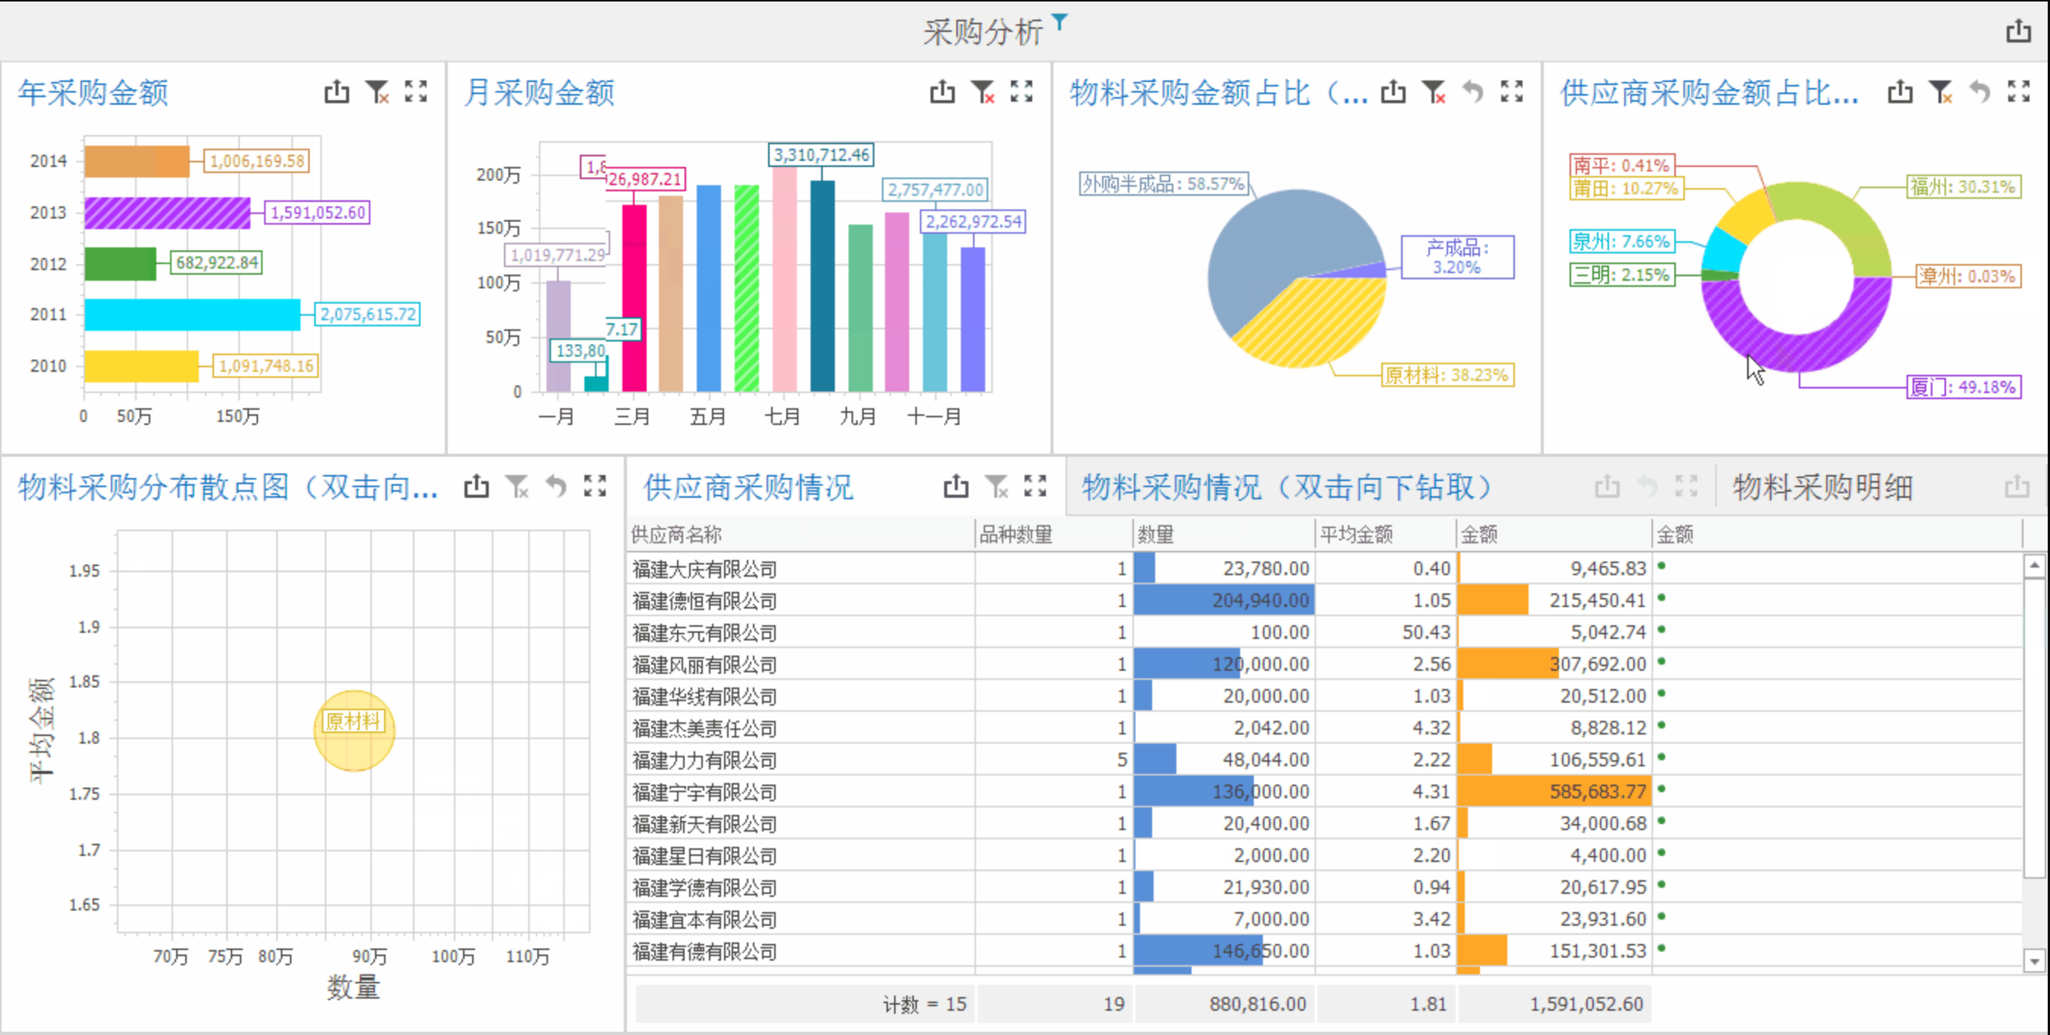2050x1035 pixels.
Task: Click the dashboard export icon at top right
Action: click(x=2017, y=31)
